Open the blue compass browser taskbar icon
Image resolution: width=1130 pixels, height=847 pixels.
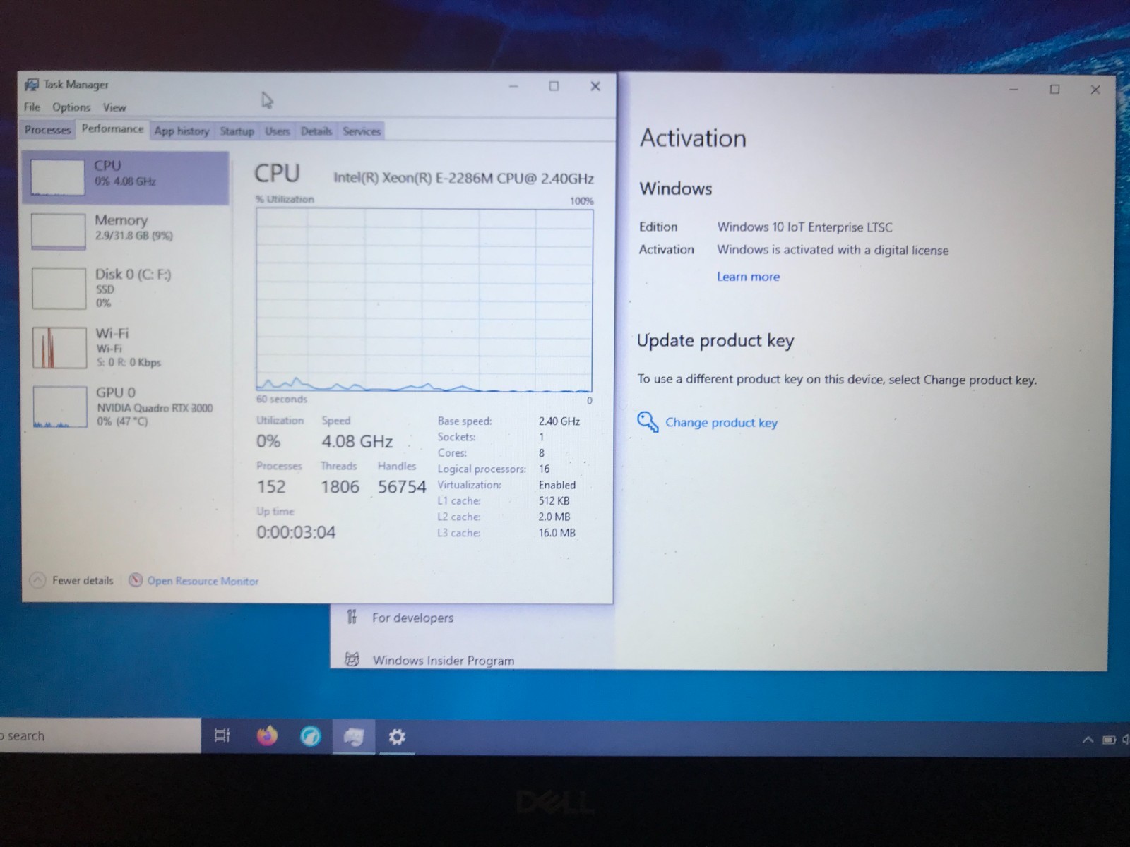coord(311,736)
